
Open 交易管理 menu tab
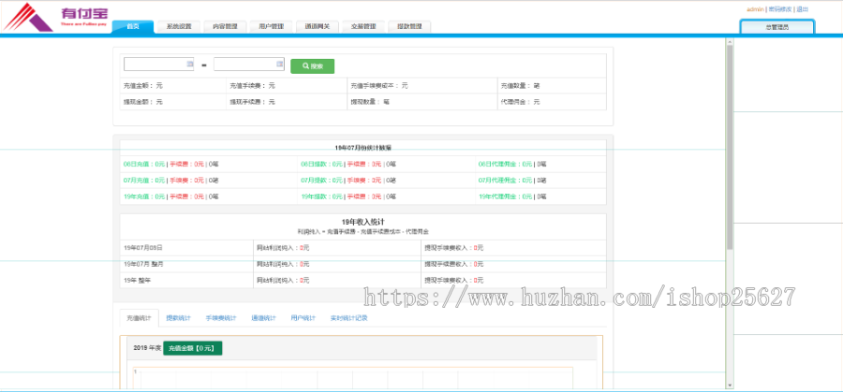coord(362,26)
